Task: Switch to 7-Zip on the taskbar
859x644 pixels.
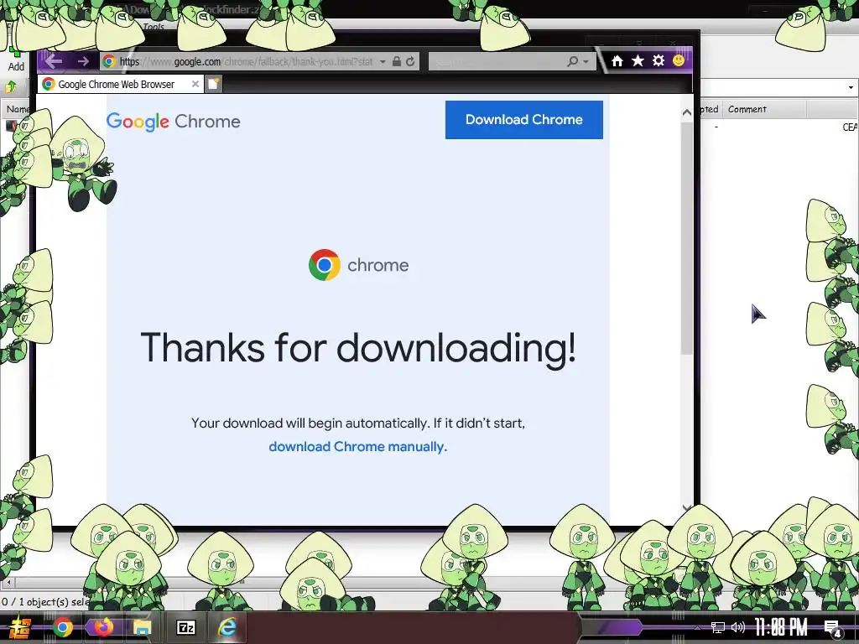Action: click(x=185, y=627)
